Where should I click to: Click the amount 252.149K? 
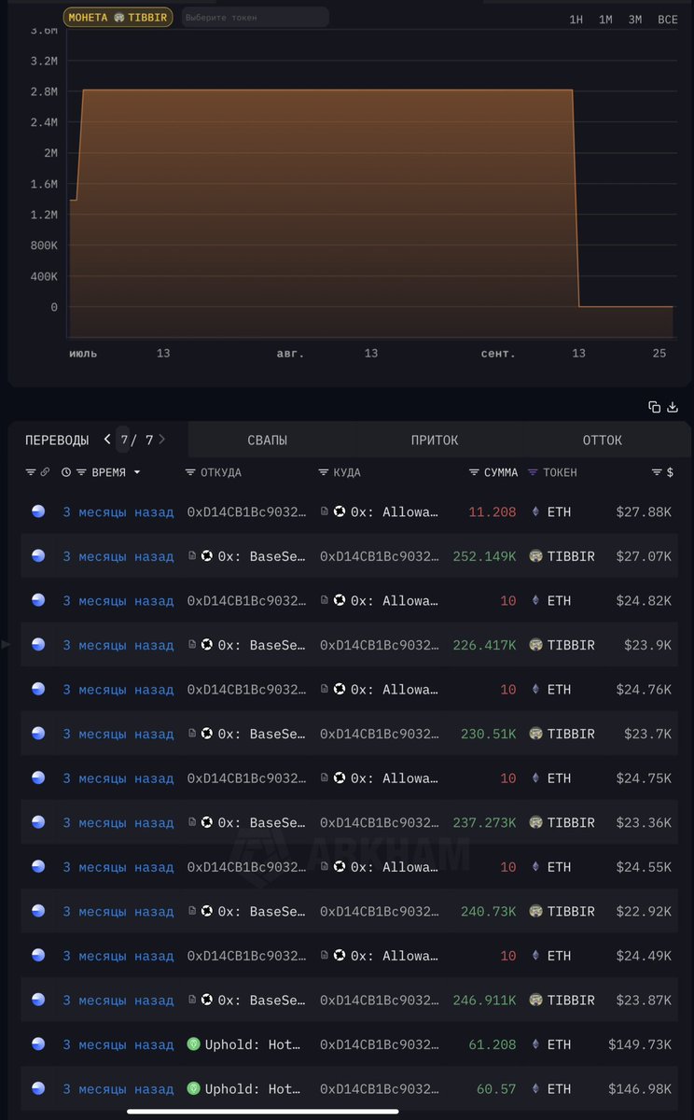(x=484, y=556)
